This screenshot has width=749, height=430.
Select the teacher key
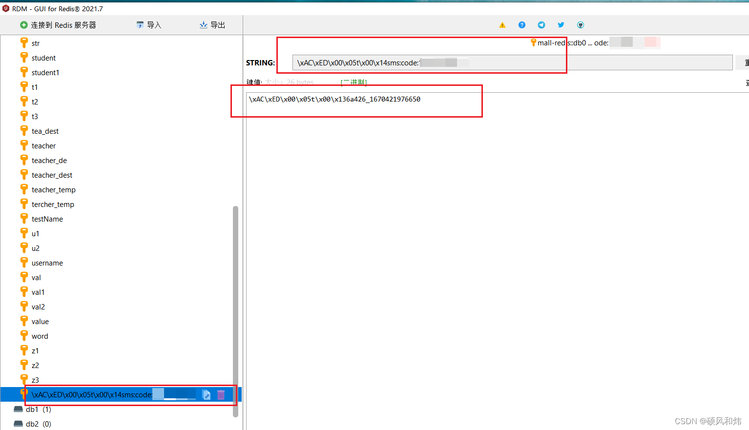point(43,146)
